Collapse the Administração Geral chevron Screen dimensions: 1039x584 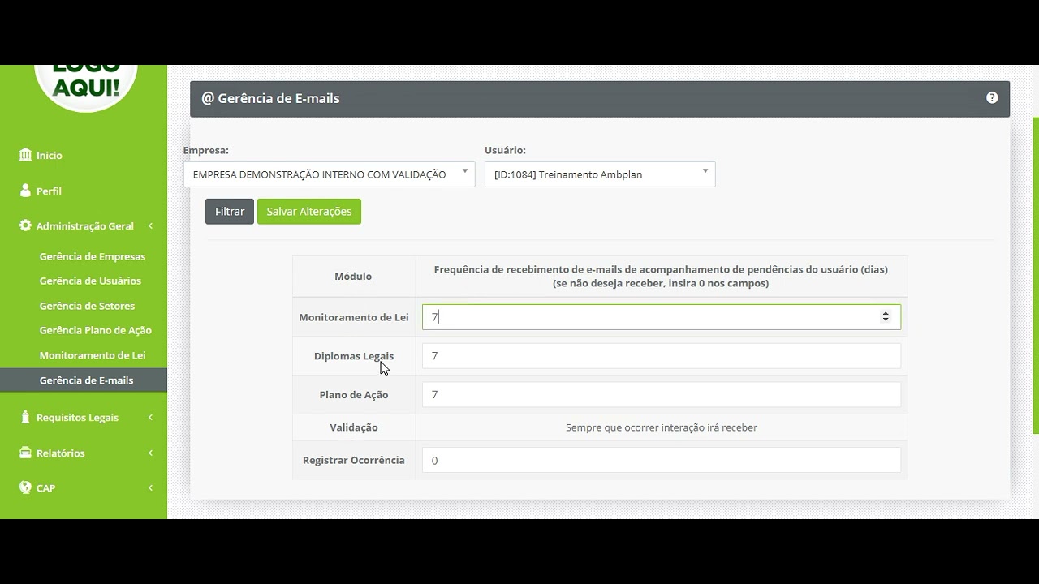point(150,226)
